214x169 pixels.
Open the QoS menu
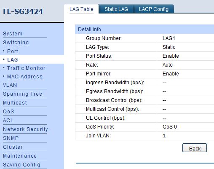pyautogui.click(x=8, y=112)
